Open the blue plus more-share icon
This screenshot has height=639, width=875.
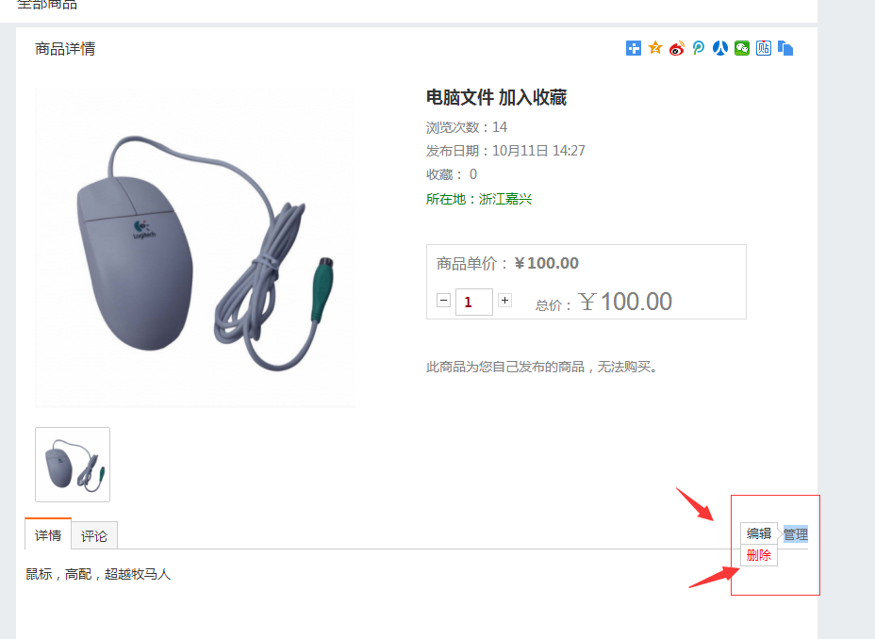[x=634, y=48]
